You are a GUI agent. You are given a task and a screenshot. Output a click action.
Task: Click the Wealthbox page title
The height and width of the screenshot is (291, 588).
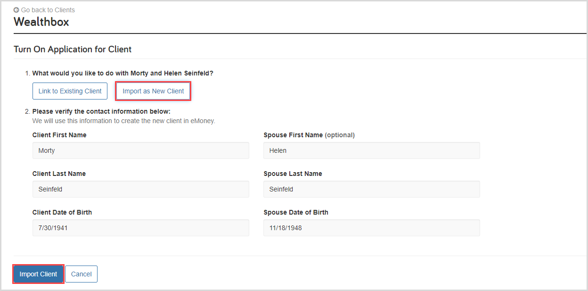coord(41,22)
